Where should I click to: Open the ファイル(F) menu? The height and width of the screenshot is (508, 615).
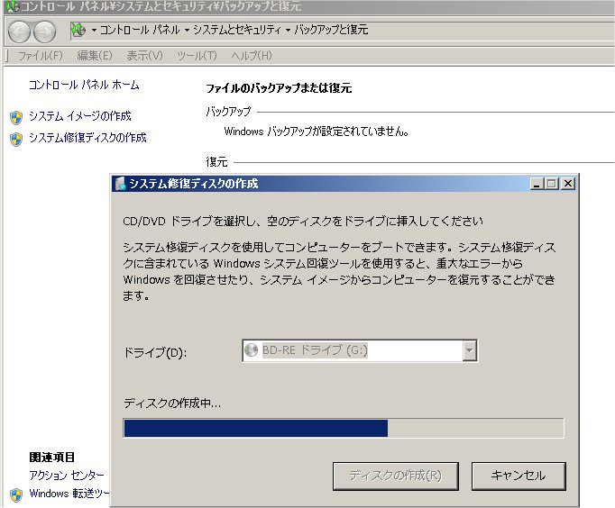[x=40, y=56]
